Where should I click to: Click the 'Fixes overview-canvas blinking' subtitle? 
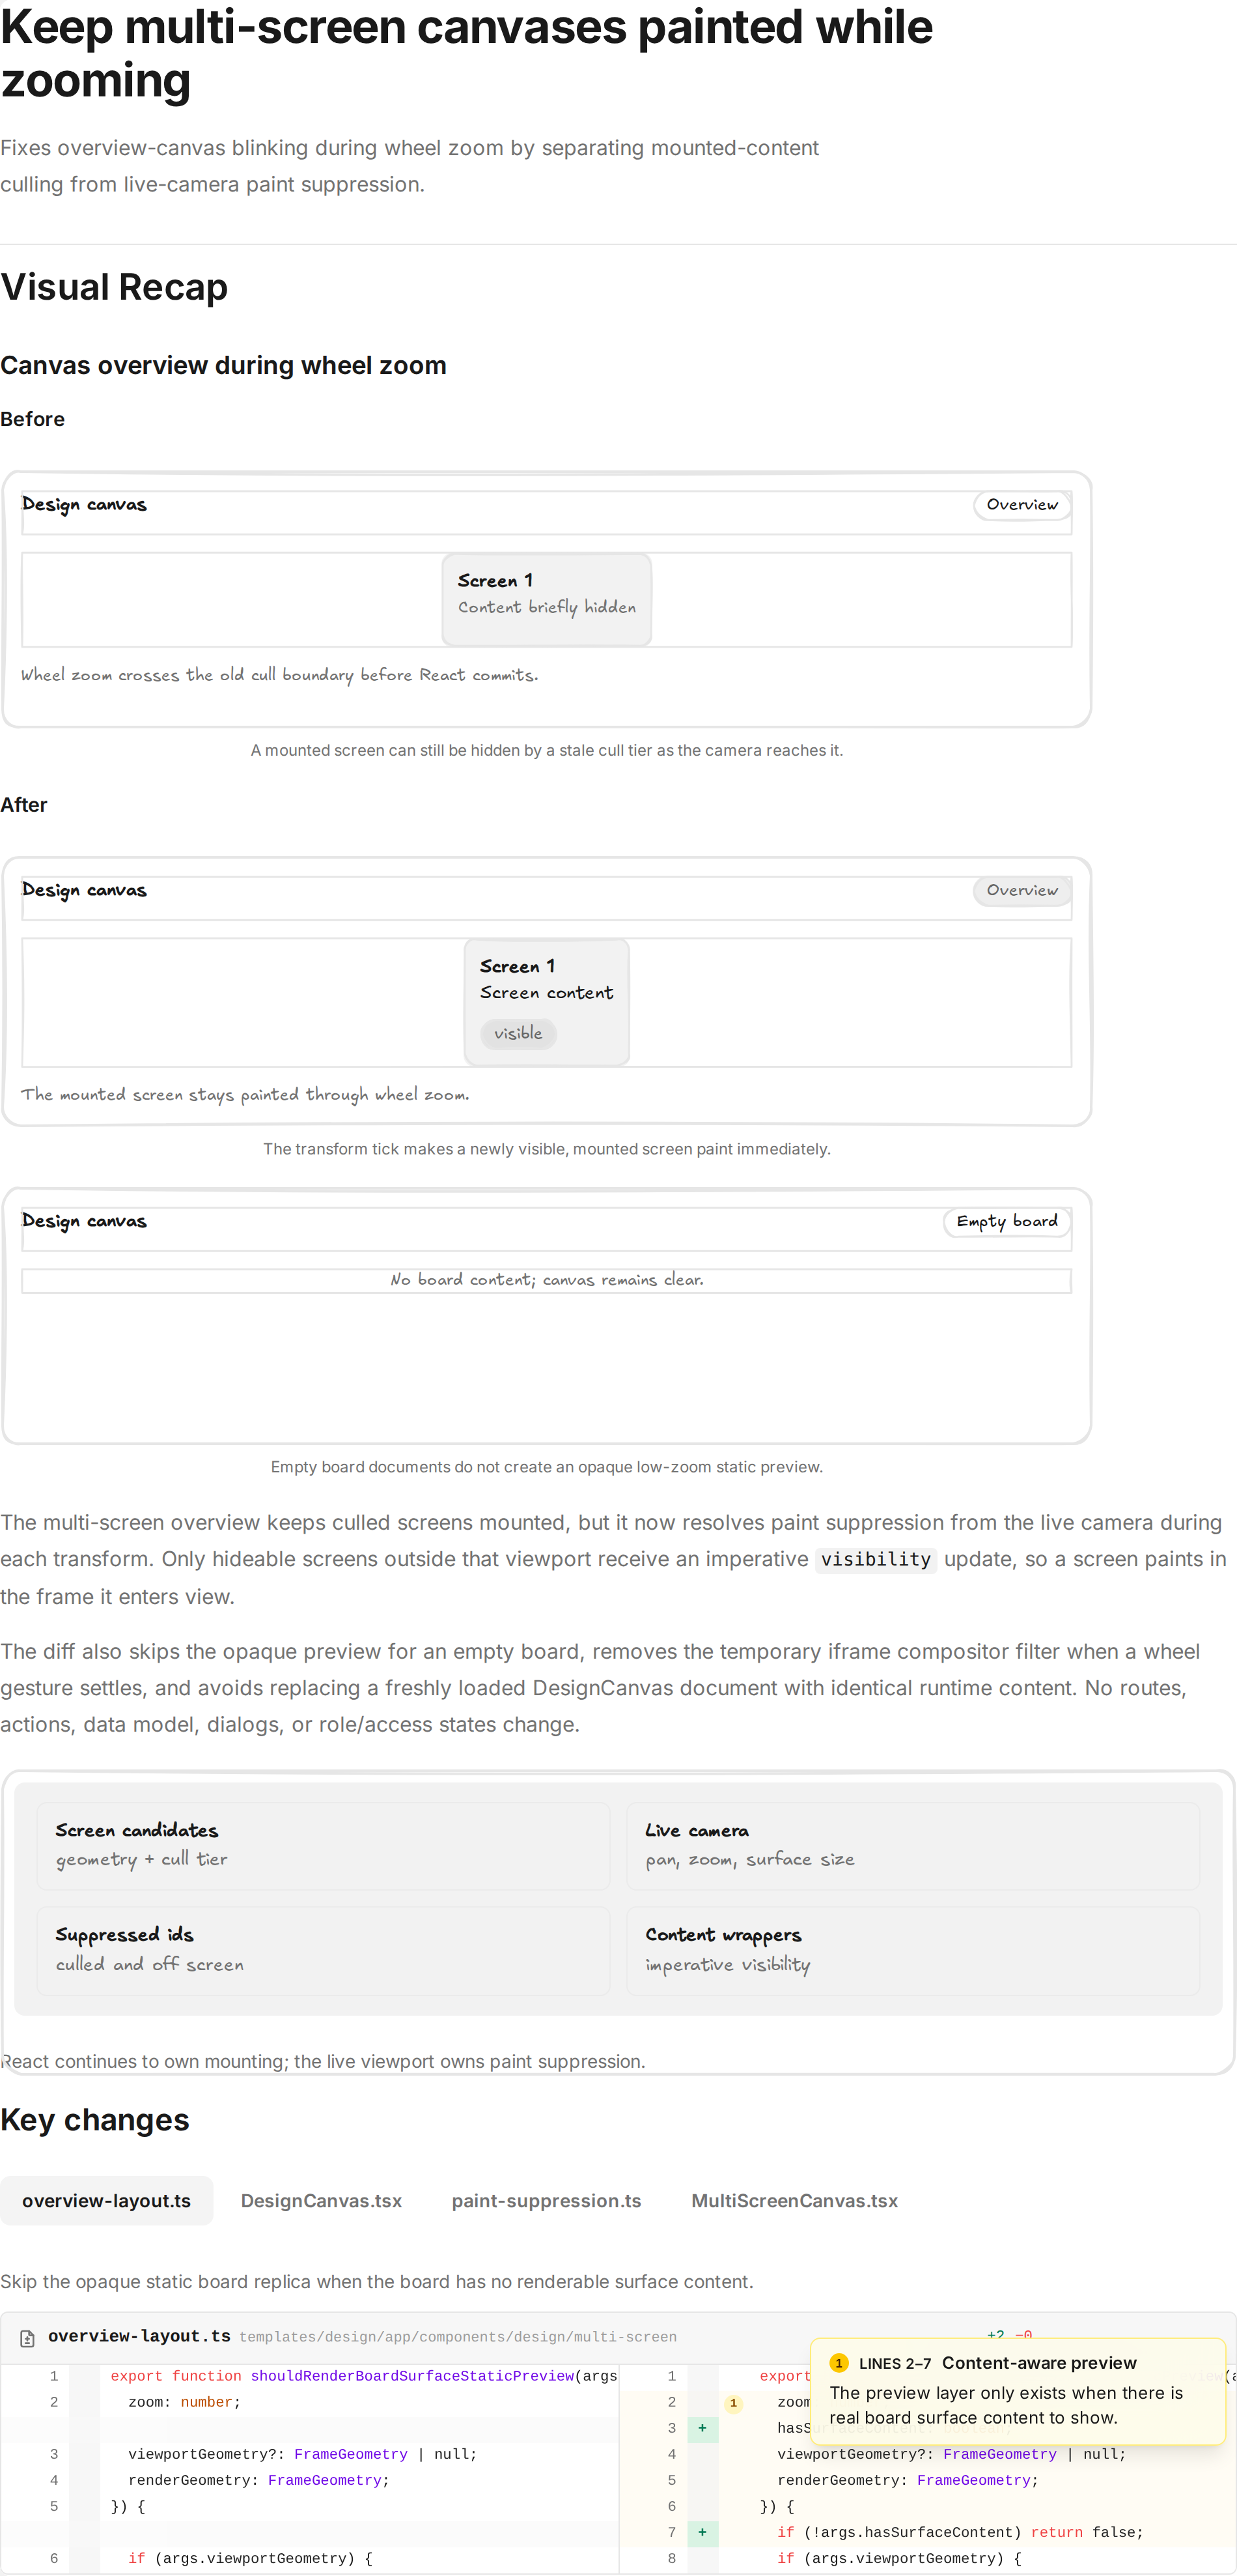pyautogui.click(x=410, y=166)
